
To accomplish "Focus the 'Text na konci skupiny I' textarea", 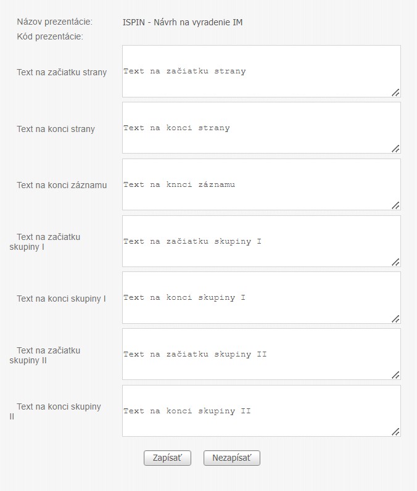I will (261, 297).
